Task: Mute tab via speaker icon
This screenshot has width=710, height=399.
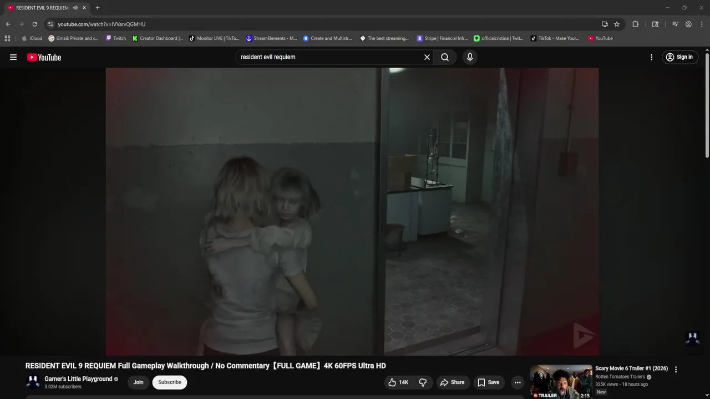Action: 75,8
